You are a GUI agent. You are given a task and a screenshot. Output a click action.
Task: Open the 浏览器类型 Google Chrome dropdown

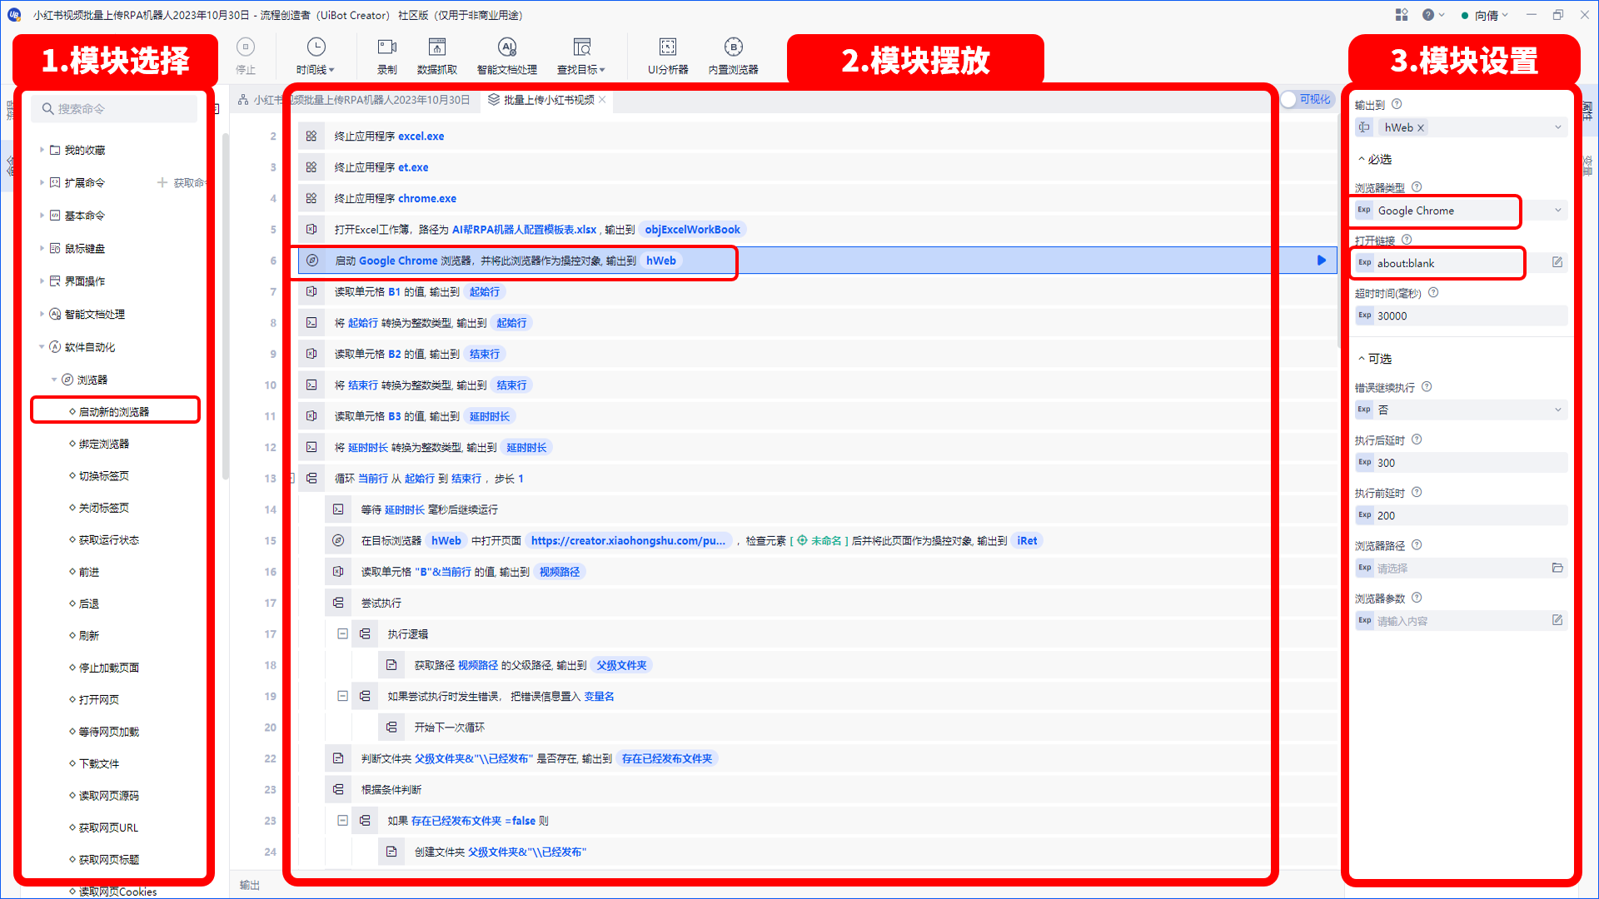coord(1557,211)
